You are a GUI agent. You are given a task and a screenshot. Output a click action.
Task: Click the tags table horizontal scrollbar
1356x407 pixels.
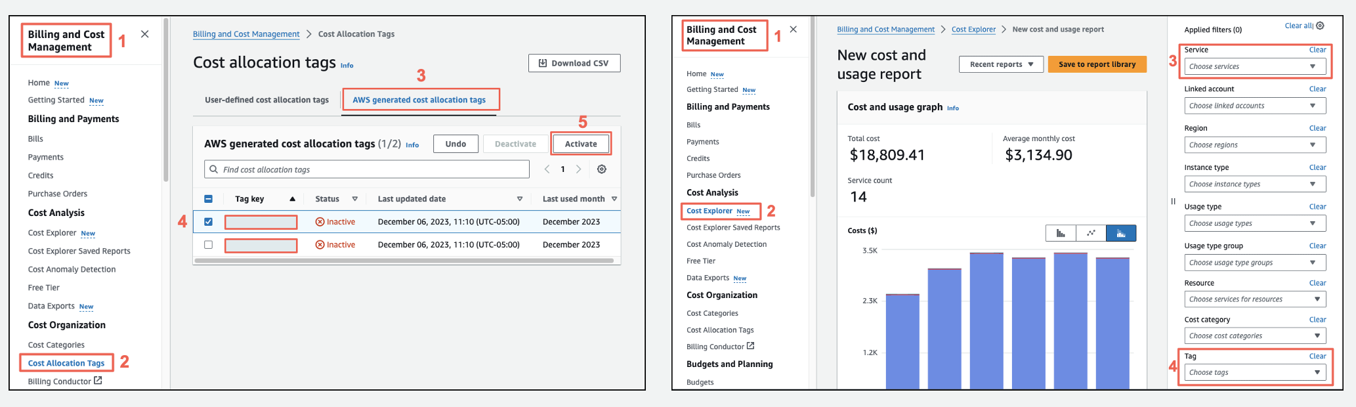tap(404, 261)
